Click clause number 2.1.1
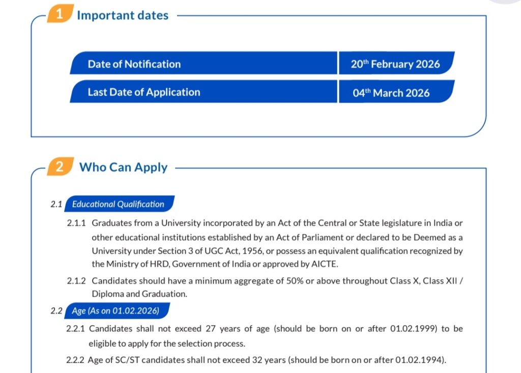 76,223
